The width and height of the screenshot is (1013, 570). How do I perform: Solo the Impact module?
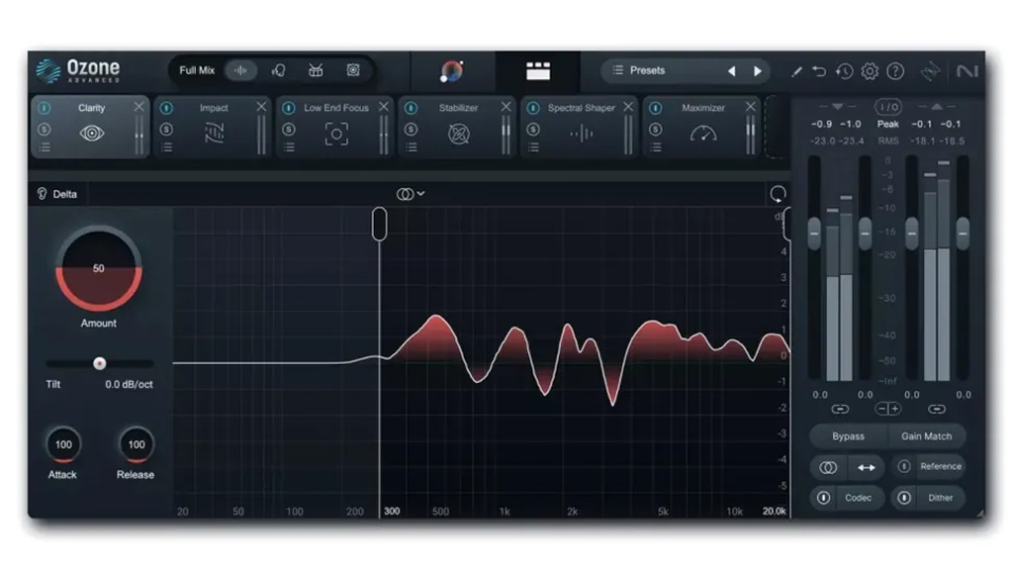click(166, 129)
